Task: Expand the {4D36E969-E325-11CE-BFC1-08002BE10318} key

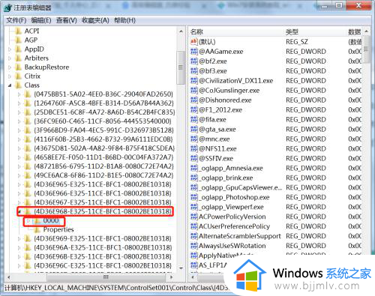Action: pyautogui.click(x=19, y=239)
